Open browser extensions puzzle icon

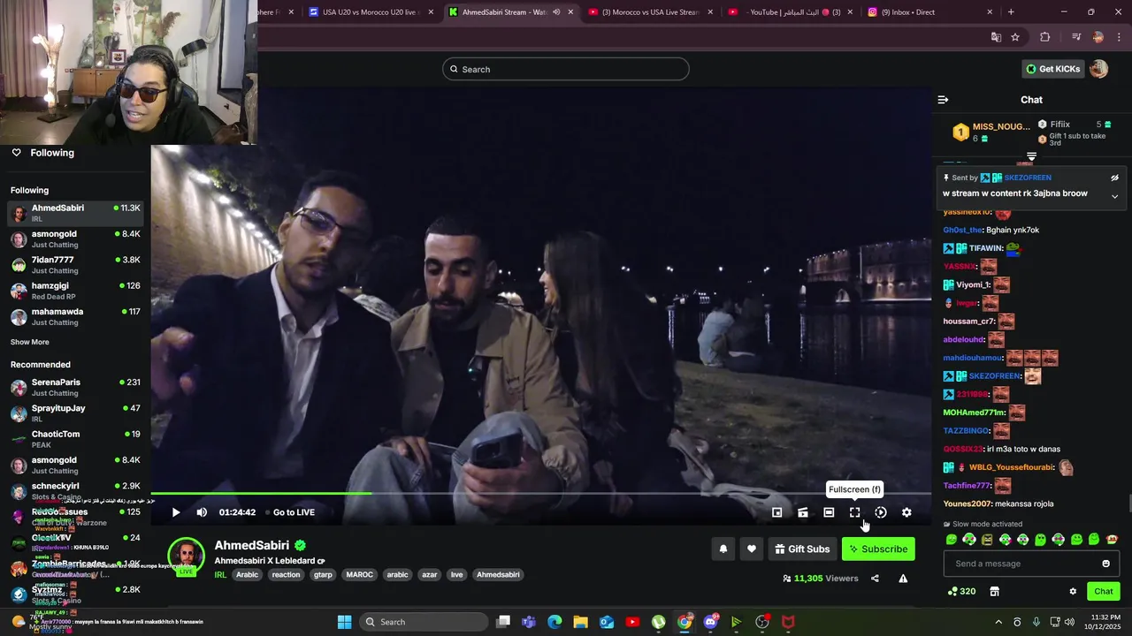click(1044, 37)
